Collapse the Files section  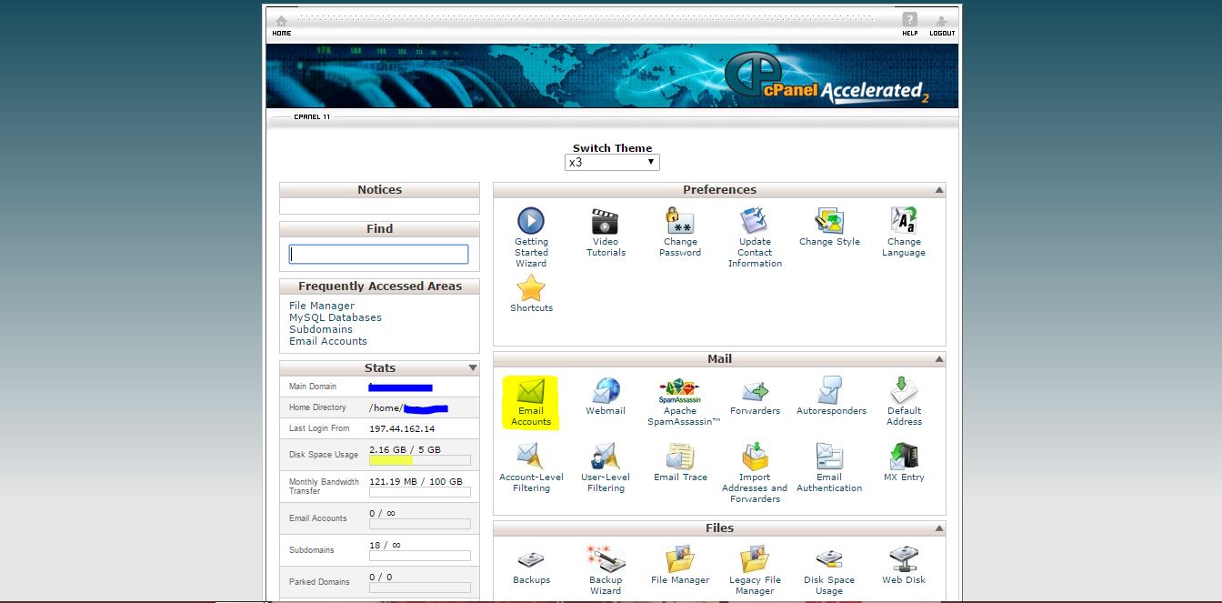click(x=939, y=528)
